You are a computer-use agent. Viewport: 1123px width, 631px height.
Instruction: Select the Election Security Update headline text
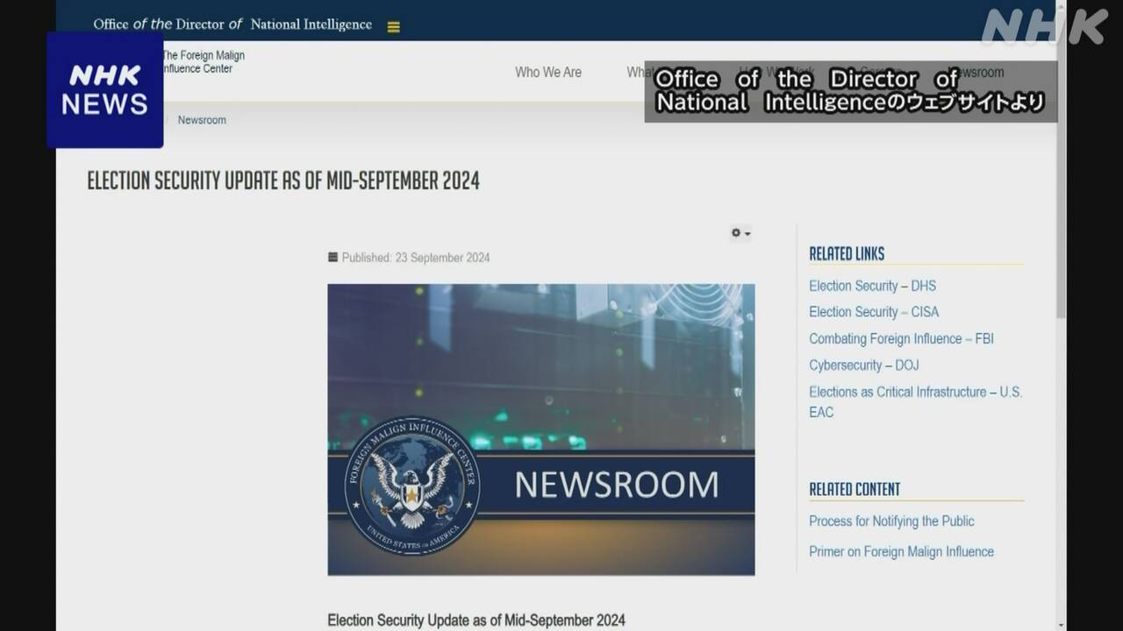[x=283, y=181]
